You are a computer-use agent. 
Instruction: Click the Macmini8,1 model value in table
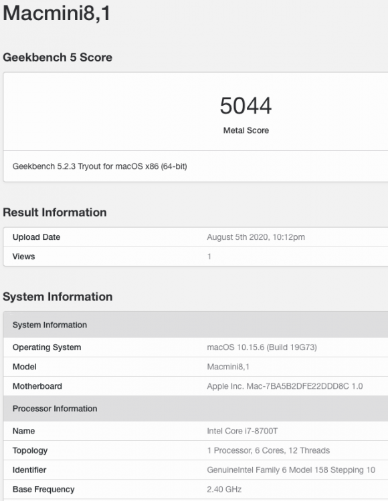(228, 367)
